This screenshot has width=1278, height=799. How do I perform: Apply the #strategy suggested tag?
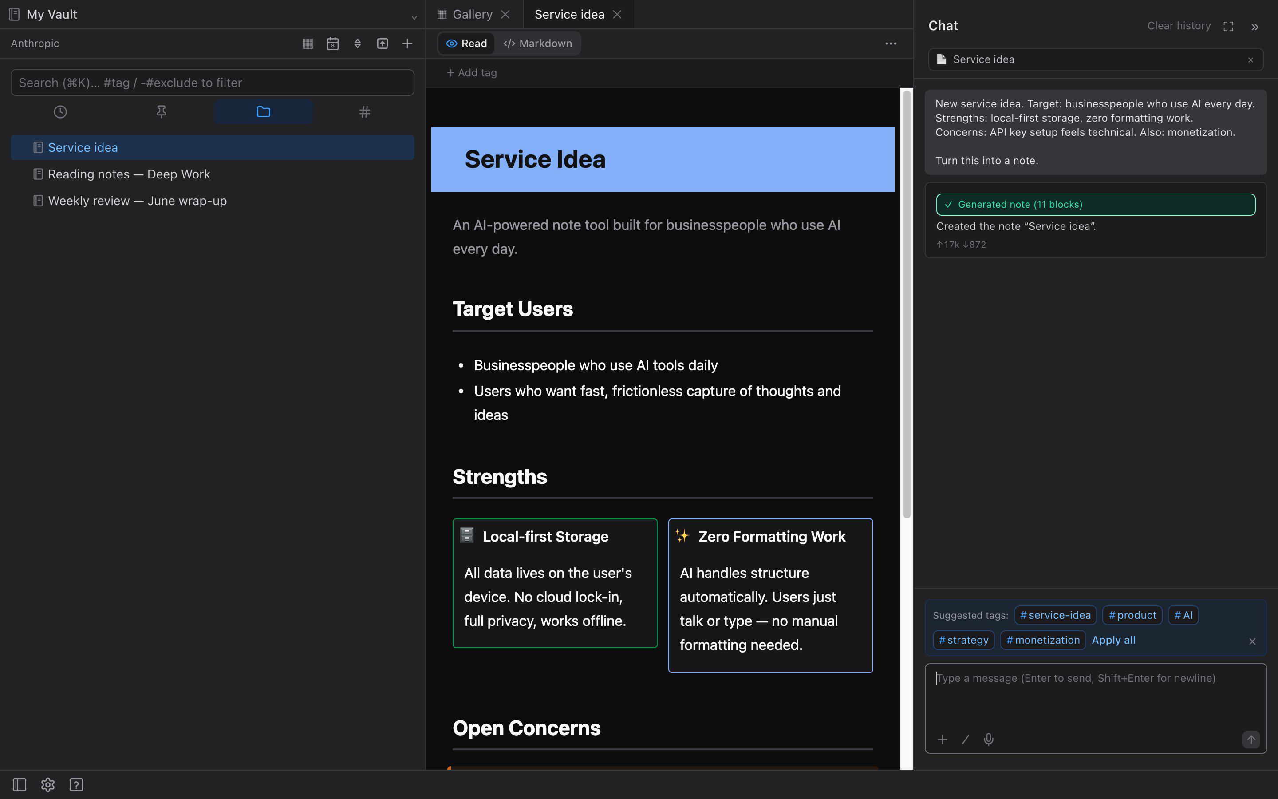click(964, 640)
